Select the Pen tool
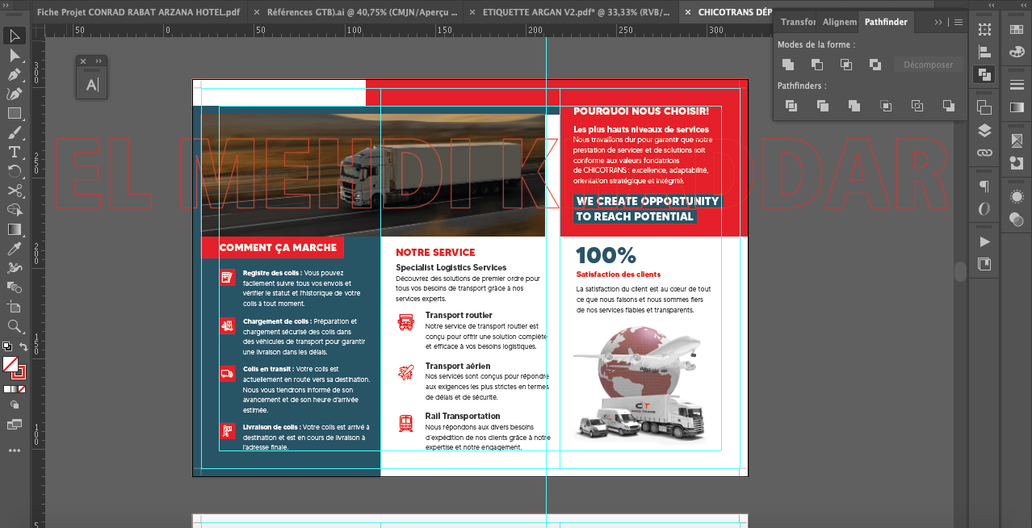 [x=15, y=74]
